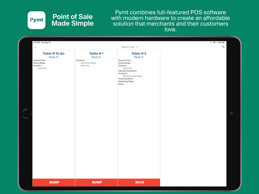
Task: Select Soda item in Table # 2
Action: (121, 84)
